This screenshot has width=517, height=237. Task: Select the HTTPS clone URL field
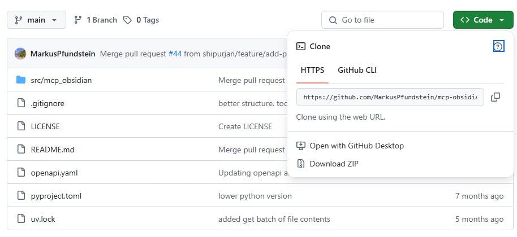390,97
